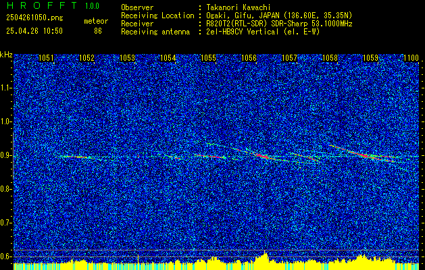Click the 1.0 kHz axis label

[5, 122]
